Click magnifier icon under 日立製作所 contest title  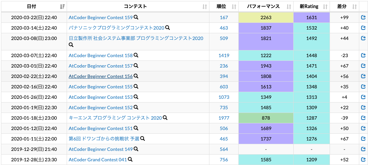[x=71, y=45]
